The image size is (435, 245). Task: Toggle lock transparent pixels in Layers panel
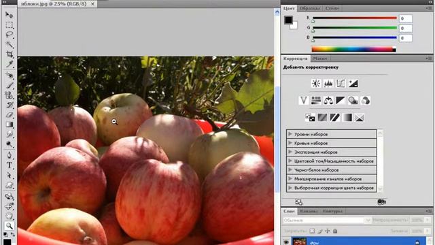pyautogui.click(x=312, y=231)
